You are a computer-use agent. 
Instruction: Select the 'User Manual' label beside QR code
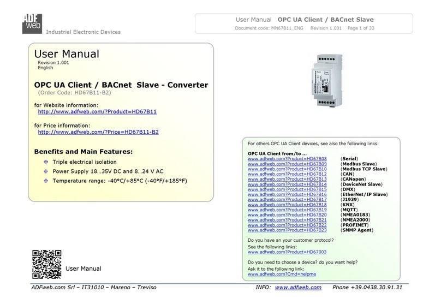pos(84,269)
